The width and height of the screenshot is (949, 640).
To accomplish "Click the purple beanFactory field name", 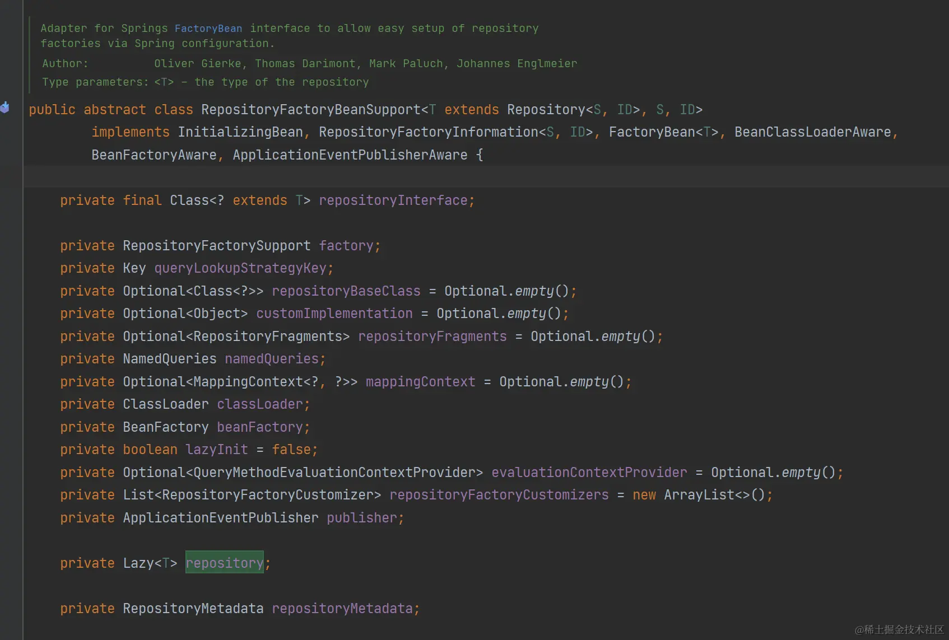I will [260, 427].
